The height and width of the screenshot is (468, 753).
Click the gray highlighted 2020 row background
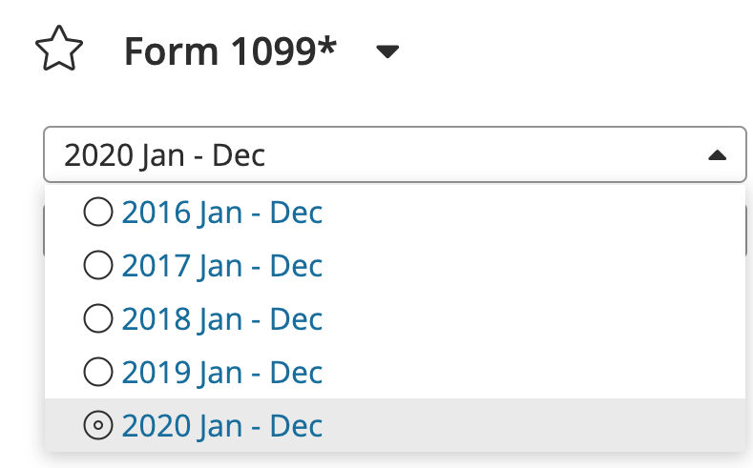coord(534,425)
